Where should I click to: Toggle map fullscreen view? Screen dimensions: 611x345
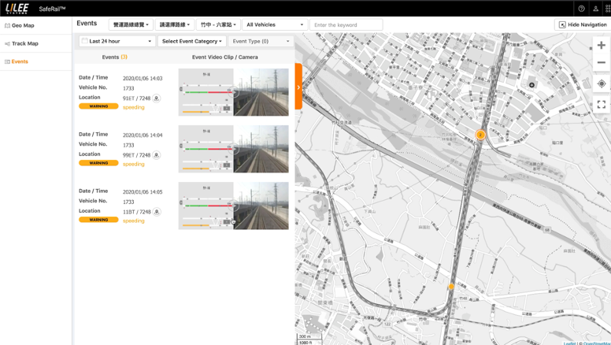[x=602, y=104]
